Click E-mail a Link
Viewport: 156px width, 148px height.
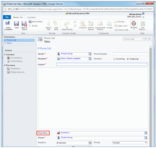121,30
